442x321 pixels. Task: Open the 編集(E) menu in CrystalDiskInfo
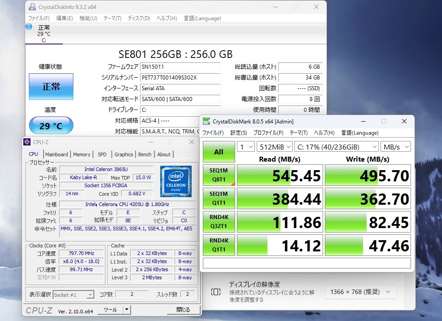[x=65, y=18]
